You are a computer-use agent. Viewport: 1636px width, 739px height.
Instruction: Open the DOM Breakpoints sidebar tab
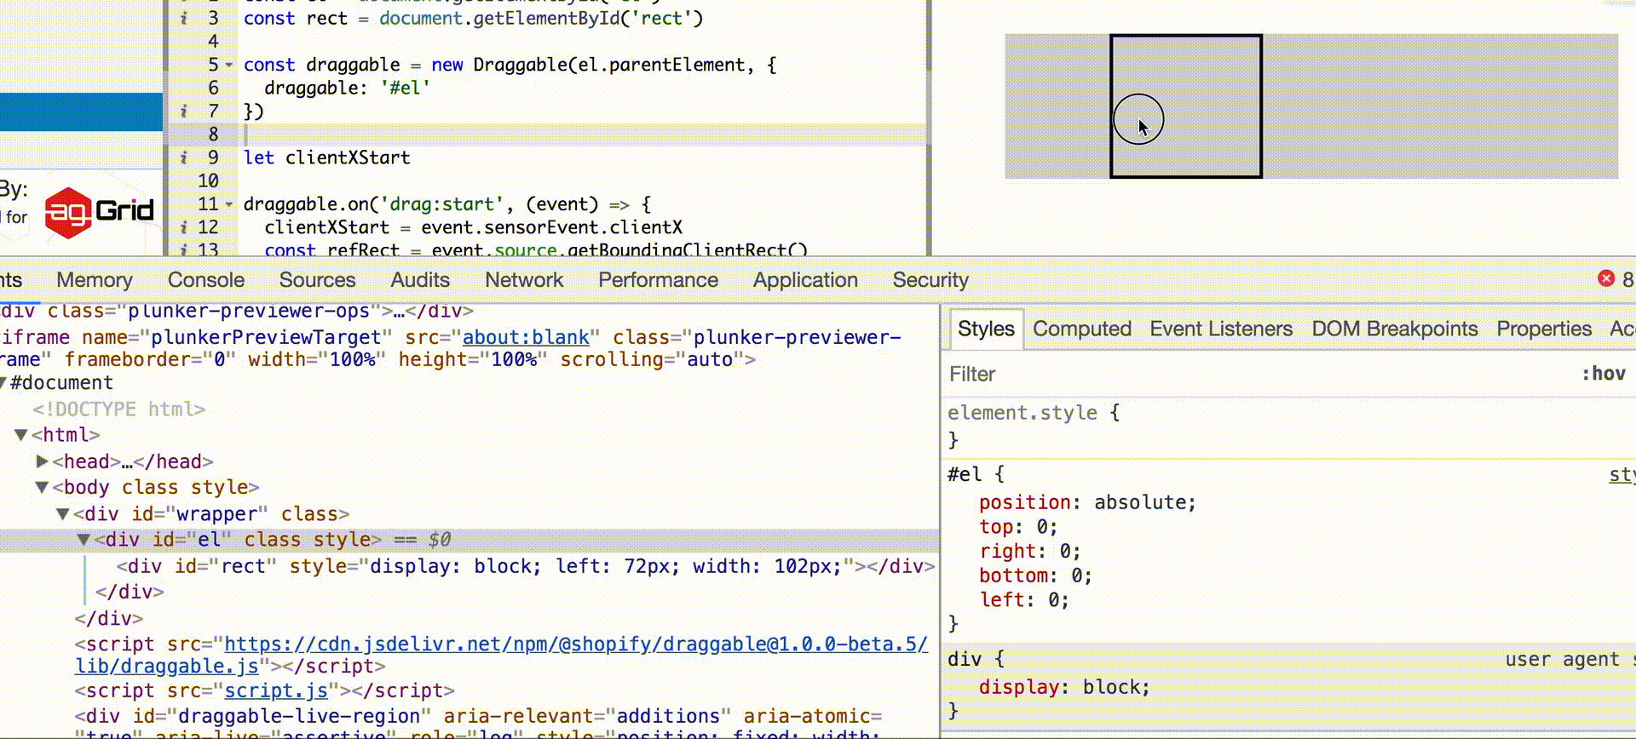click(1395, 329)
